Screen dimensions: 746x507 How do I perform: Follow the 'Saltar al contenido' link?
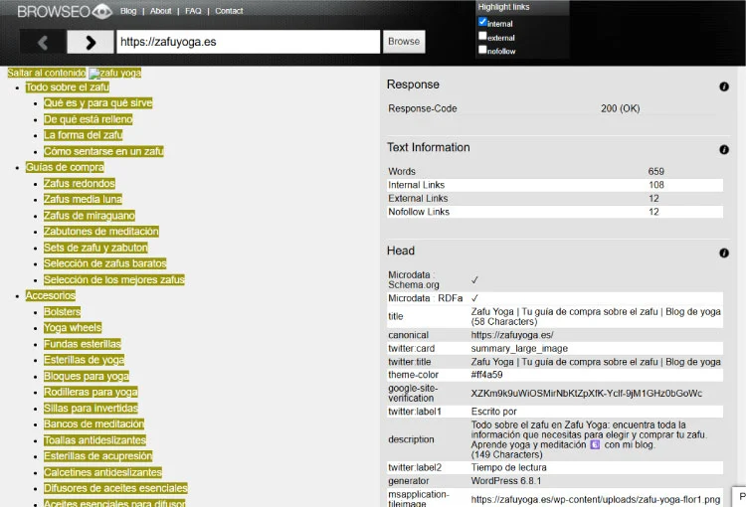[x=47, y=73]
